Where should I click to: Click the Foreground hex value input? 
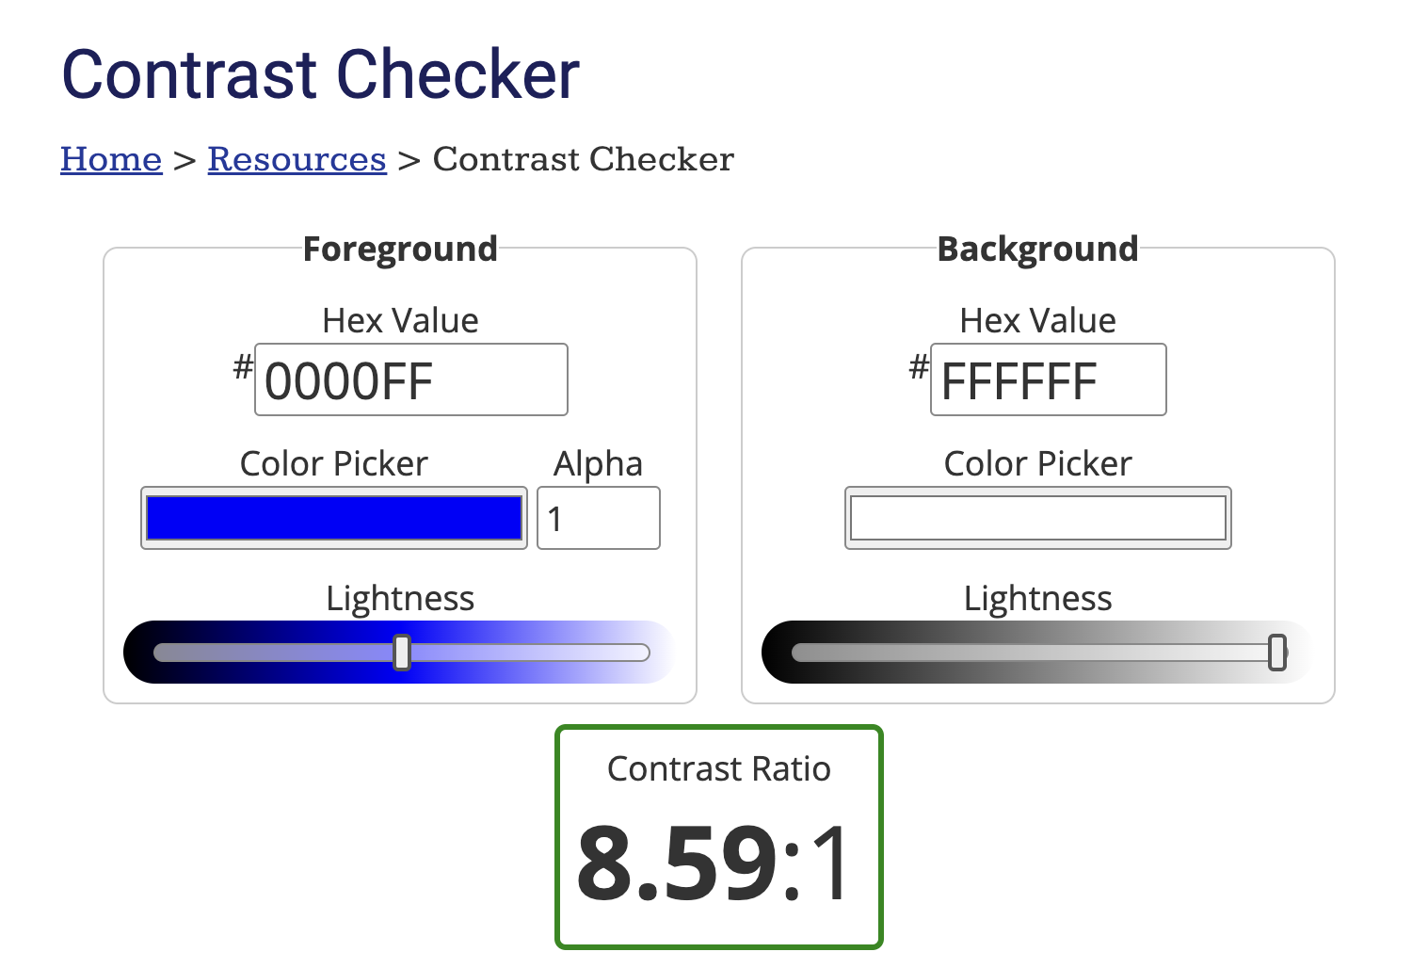(410, 379)
